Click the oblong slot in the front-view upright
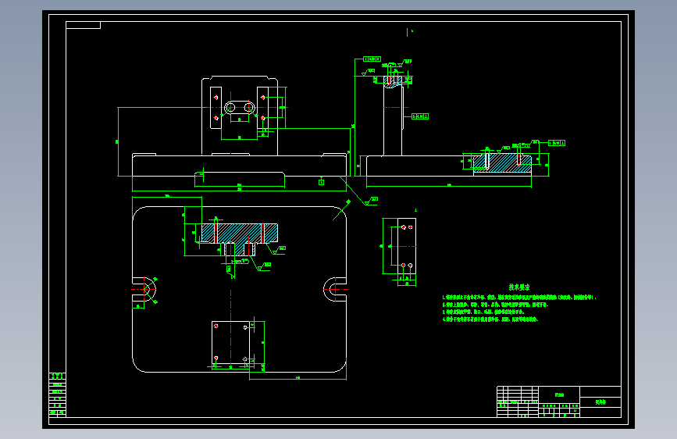 [239, 107]
